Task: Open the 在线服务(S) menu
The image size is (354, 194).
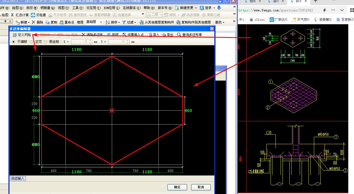Action: tap(132, 8)
